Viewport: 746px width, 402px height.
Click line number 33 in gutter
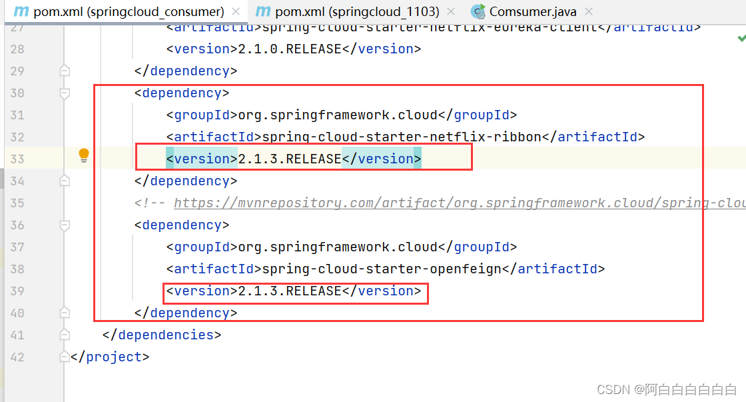pyautogui.click(x=17, y=159)
